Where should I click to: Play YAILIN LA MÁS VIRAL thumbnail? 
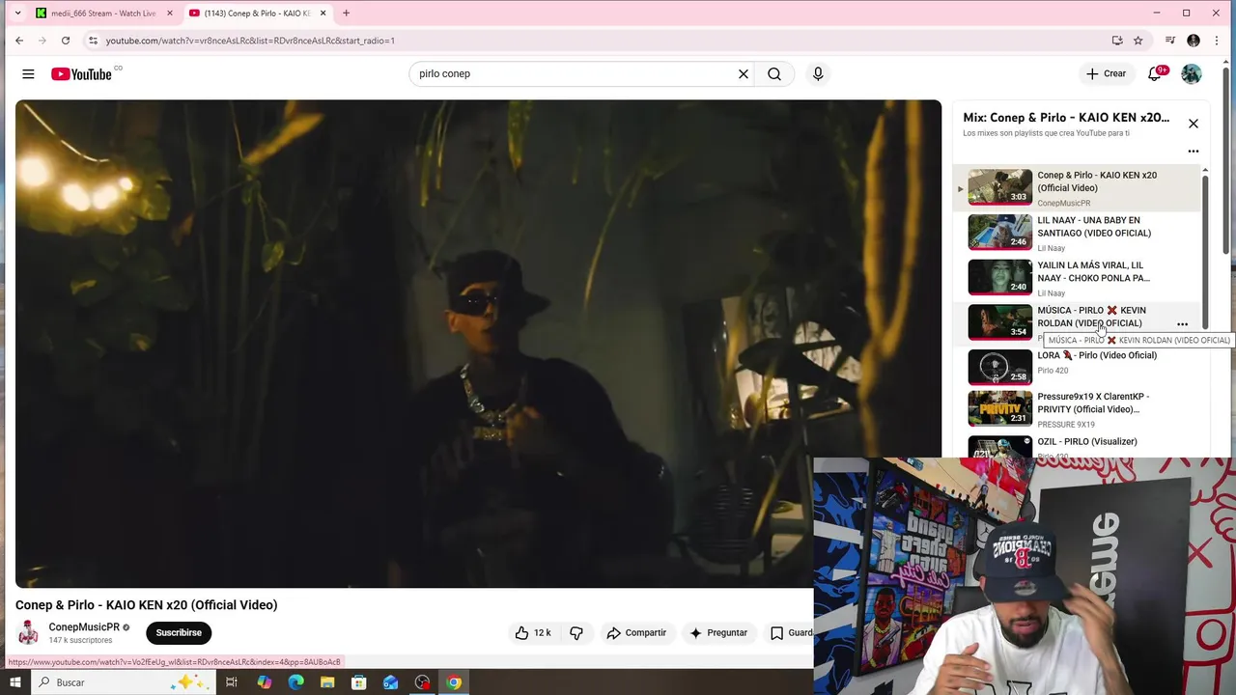[999, 277]
